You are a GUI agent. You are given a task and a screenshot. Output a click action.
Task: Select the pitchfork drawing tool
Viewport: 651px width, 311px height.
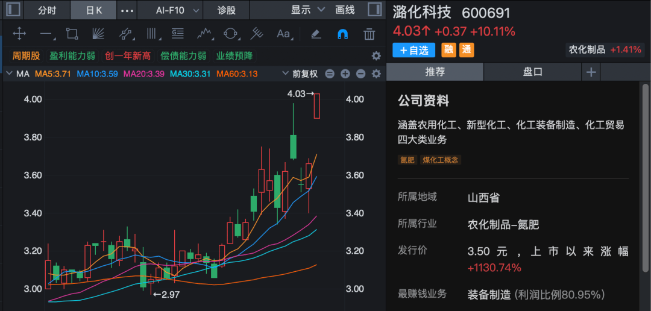(257, 34)
